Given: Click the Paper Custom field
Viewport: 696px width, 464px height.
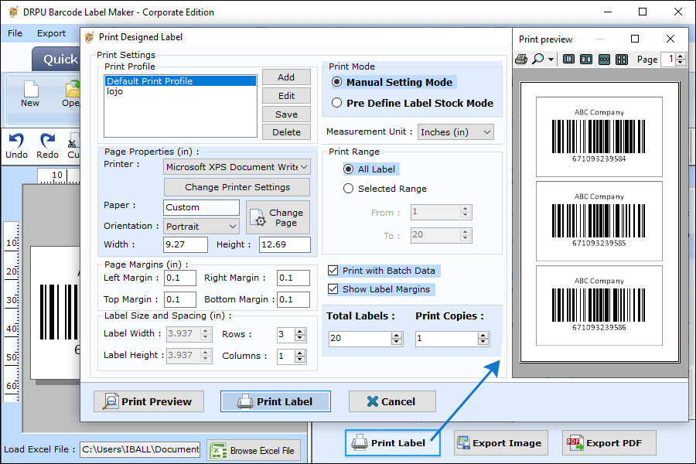Looking at the screenshot, I should coord(202,207).
